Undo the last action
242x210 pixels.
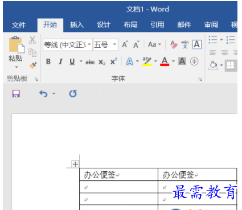(43, 94)
